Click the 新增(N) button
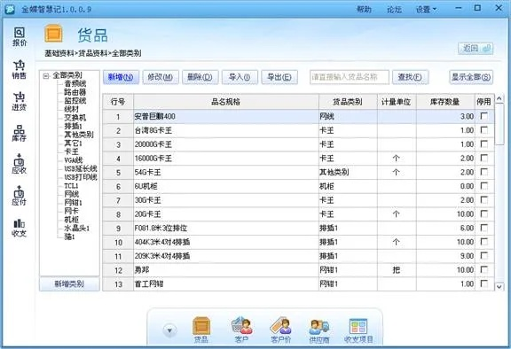Screen dimensions: 511x349 (121, 77)
